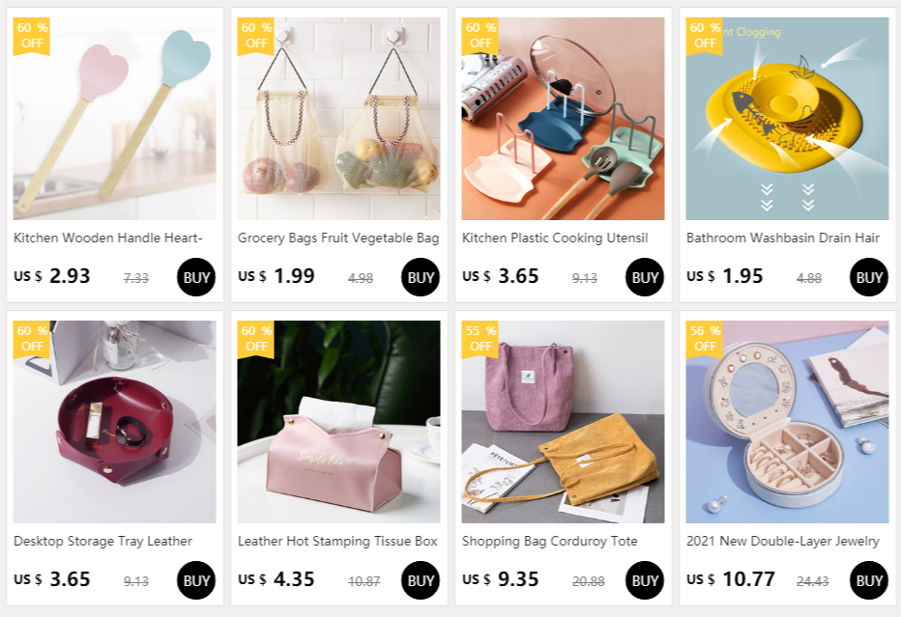Image resolution: width=901 pixels, height=617 pixels.
Task: Click BUY for Kitchen Wooden Handle Heart spatula
Action: pyautogui.click(x=196, y=277)
